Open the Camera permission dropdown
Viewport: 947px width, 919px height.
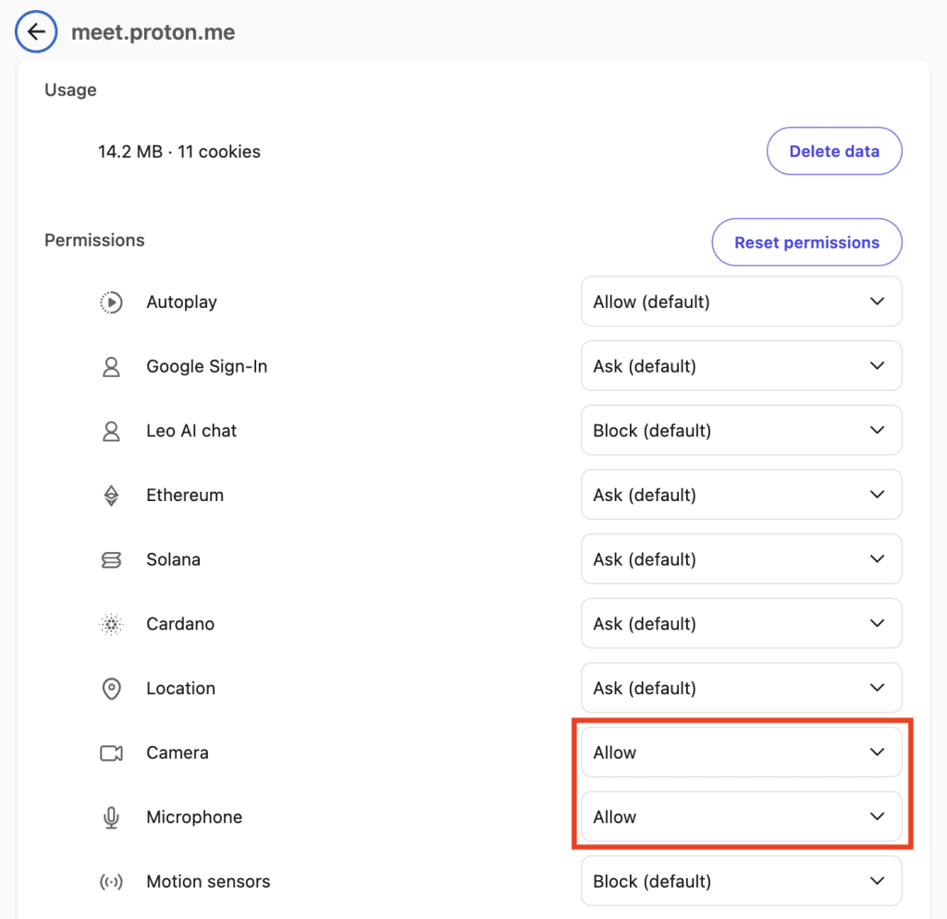click(740, 752)
